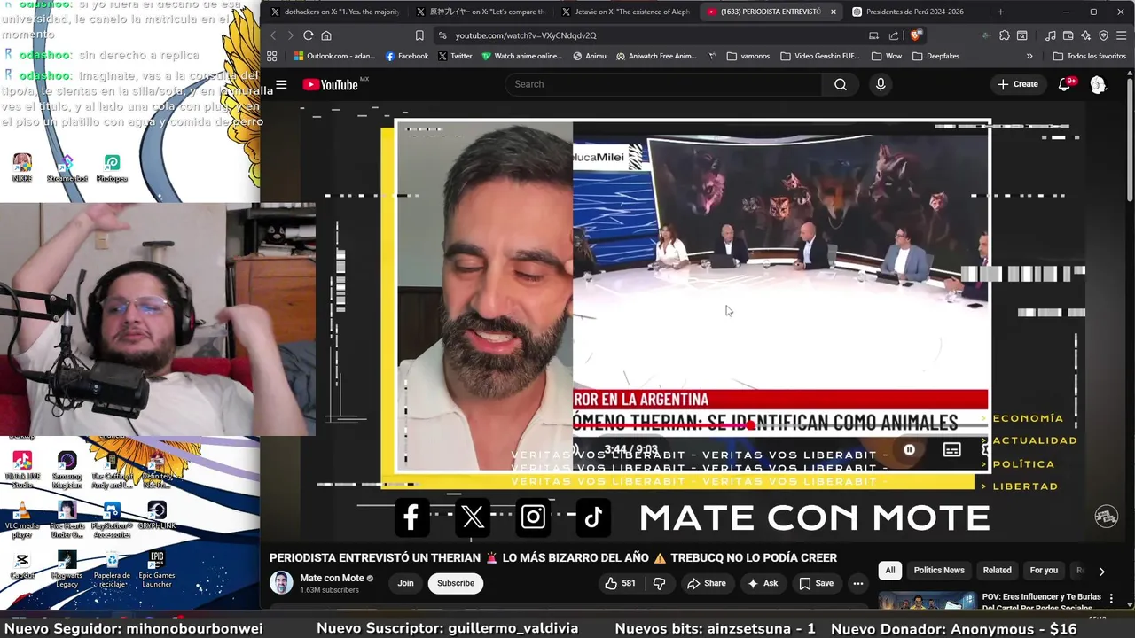Switch to dothackers on X tab
The height and width of the screenshot is (638, 1135).
point(333,12)
